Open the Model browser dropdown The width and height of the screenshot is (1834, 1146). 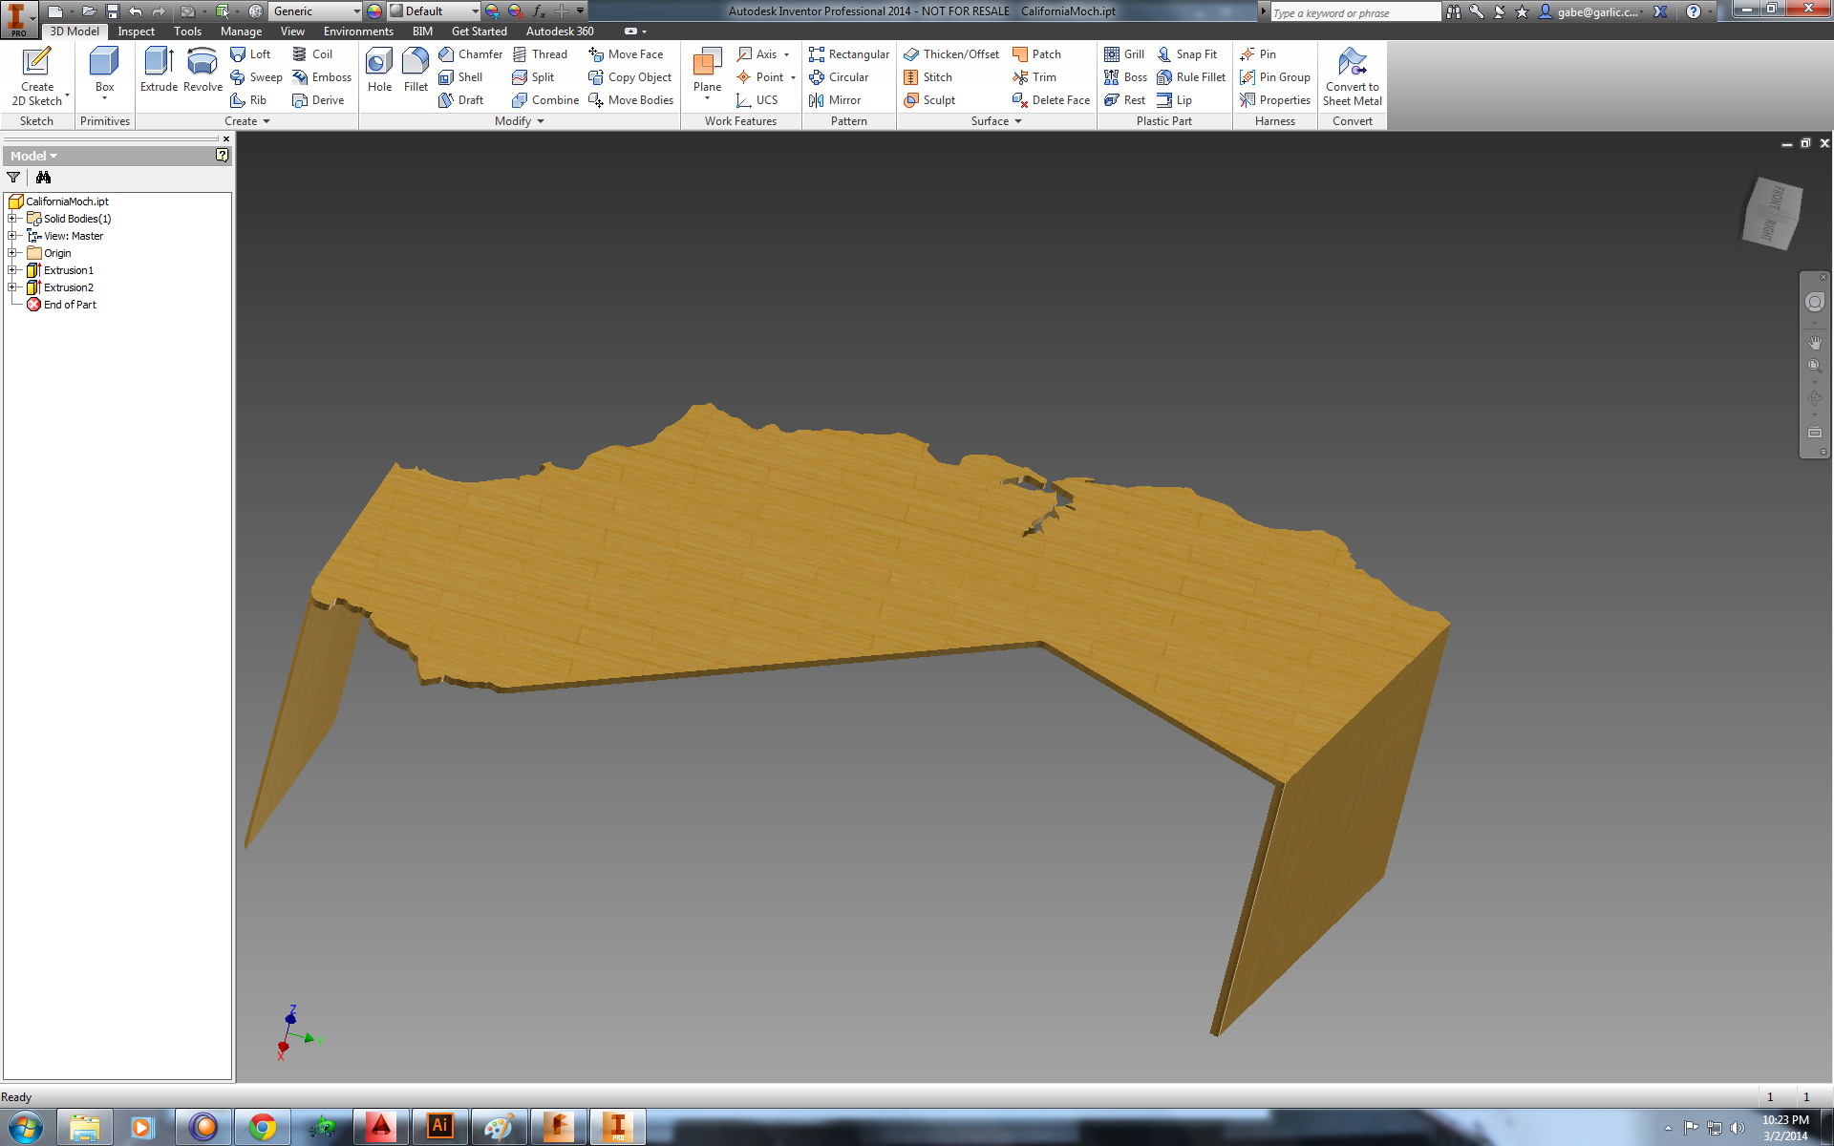pos(34,156)
